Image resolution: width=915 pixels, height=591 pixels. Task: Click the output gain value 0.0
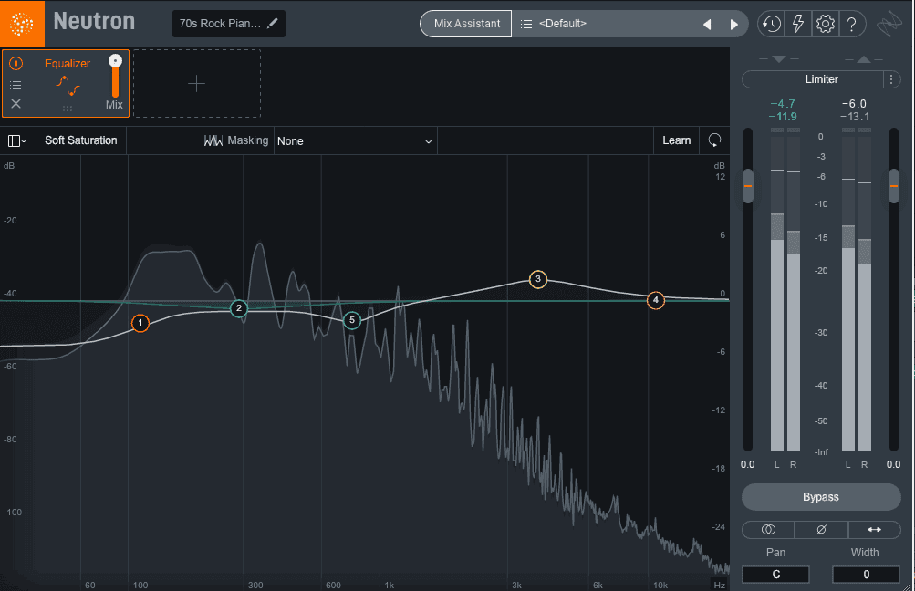coord(893,464)
